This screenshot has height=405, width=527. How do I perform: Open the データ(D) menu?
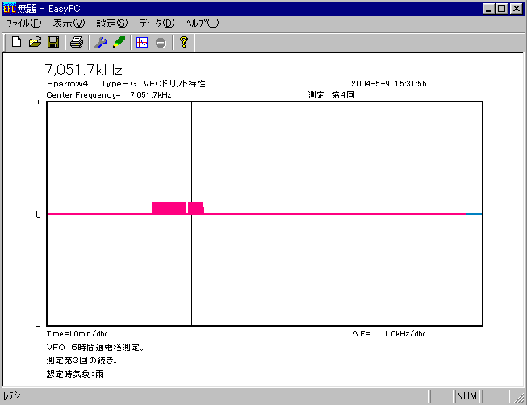(157, 23)
